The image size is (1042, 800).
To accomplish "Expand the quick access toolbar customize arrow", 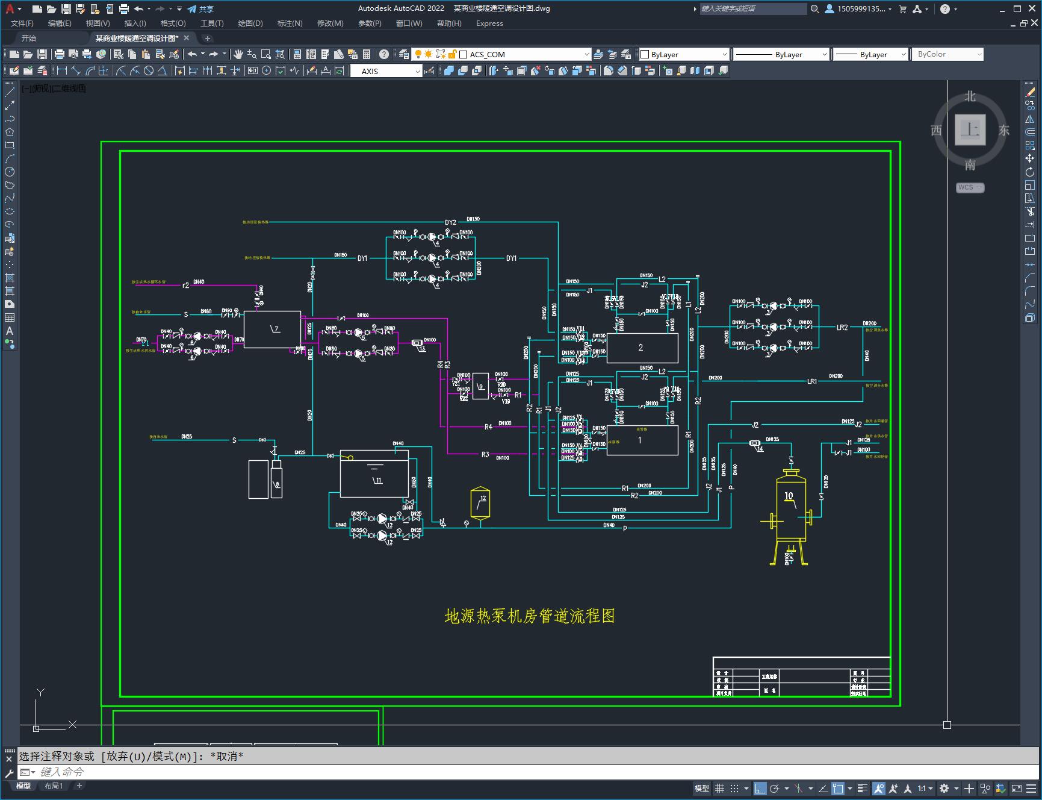I will click(x=179, y=8).
